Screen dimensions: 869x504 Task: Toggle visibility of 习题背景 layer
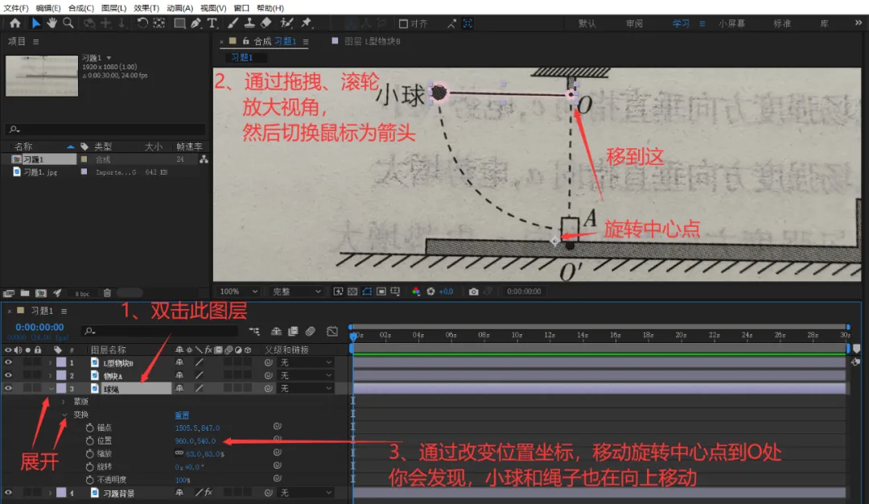click(8, 493)
